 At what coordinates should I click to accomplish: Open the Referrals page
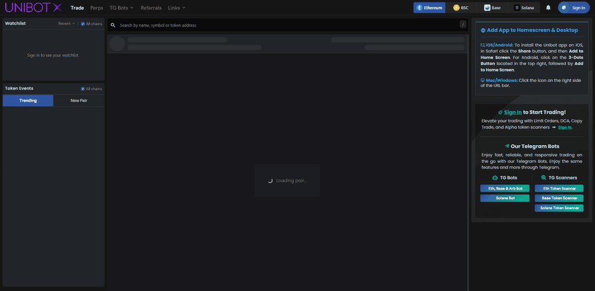(x=151, y=8)
